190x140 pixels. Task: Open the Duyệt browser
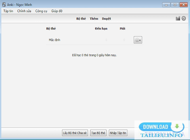[x=106, y=19]
